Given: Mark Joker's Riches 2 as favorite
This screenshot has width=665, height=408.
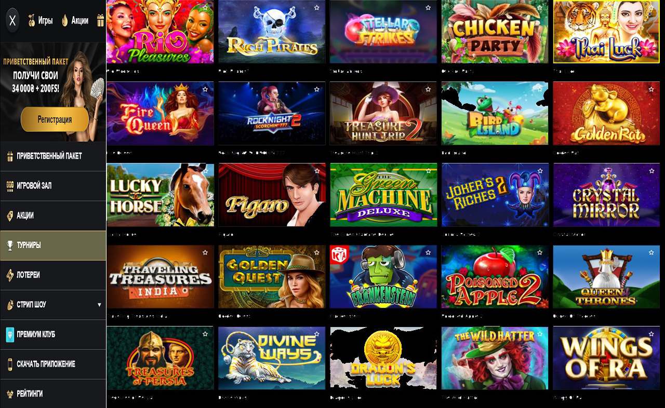Looking at the screenshot, I should (540, 171).
